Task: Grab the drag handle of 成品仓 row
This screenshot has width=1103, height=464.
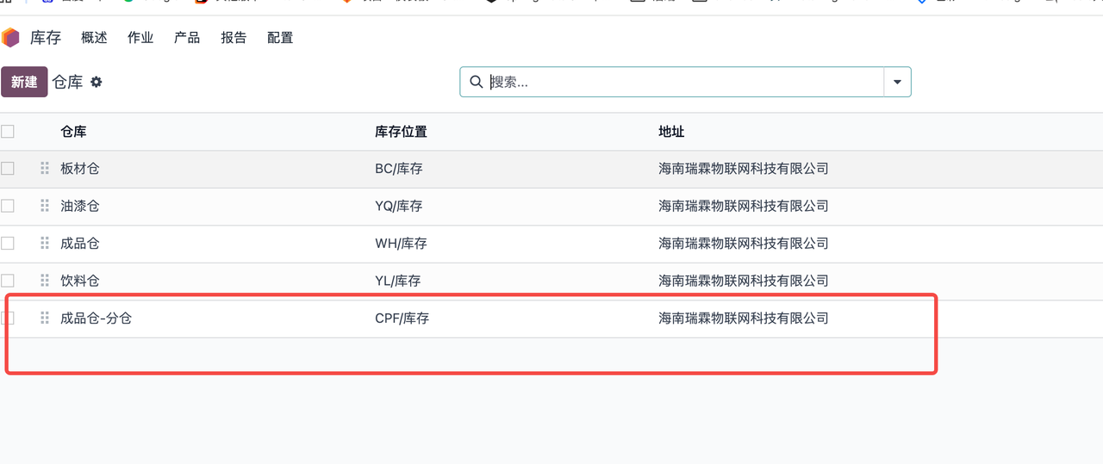Action: tap(45, 244)
